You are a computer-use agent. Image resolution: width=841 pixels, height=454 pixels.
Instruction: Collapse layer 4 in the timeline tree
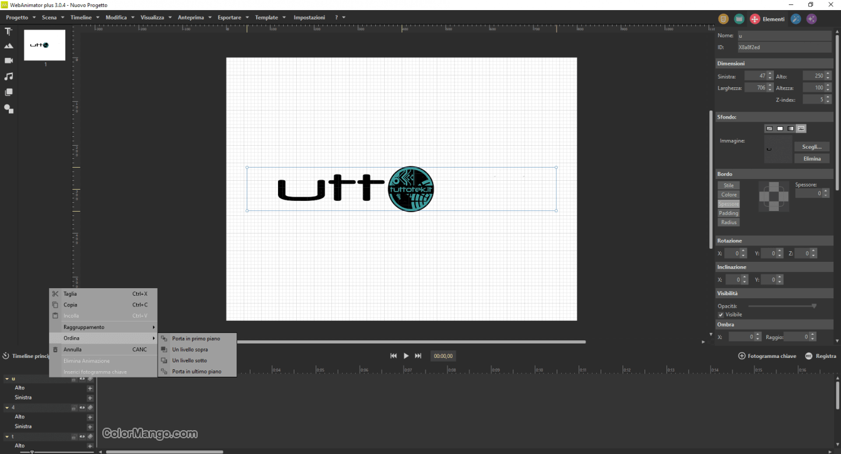(7, 408)
